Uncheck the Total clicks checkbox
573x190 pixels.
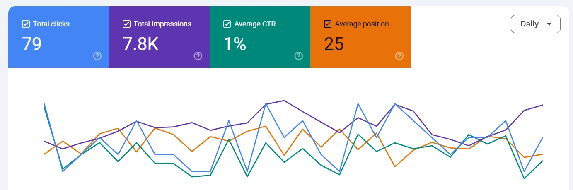click(26, 24)
